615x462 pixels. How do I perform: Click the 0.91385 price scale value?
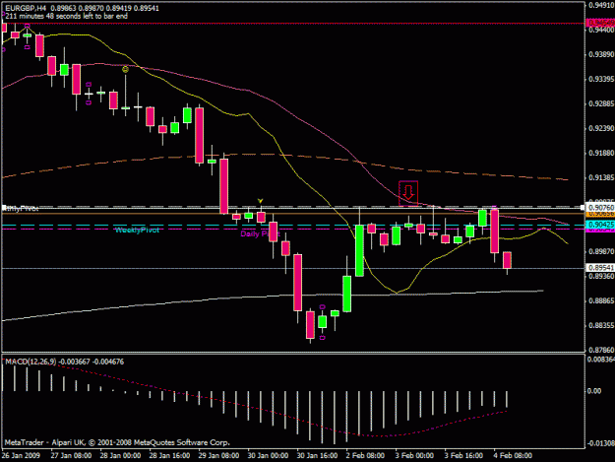601,178
